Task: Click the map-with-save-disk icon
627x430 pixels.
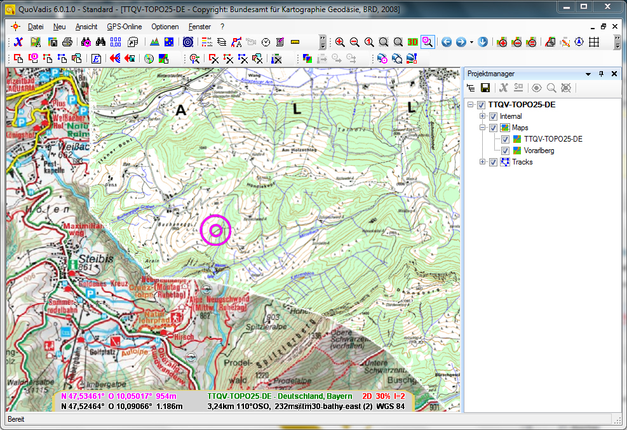Action: (x=52, y=42)
